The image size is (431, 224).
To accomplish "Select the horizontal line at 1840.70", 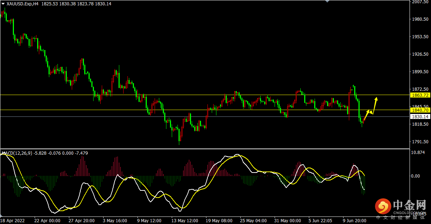I will tap(204, 110).
